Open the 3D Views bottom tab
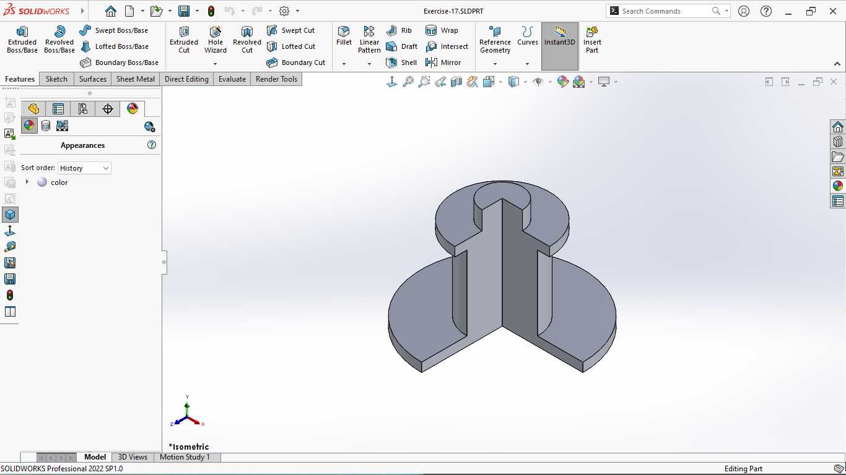This screenshot has width=846, height=475. point(133,457)
